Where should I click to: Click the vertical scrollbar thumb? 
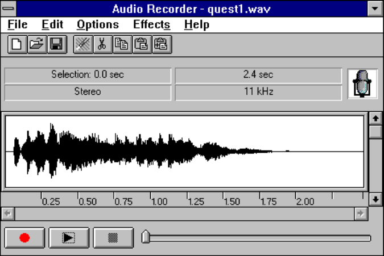[375, 132]
